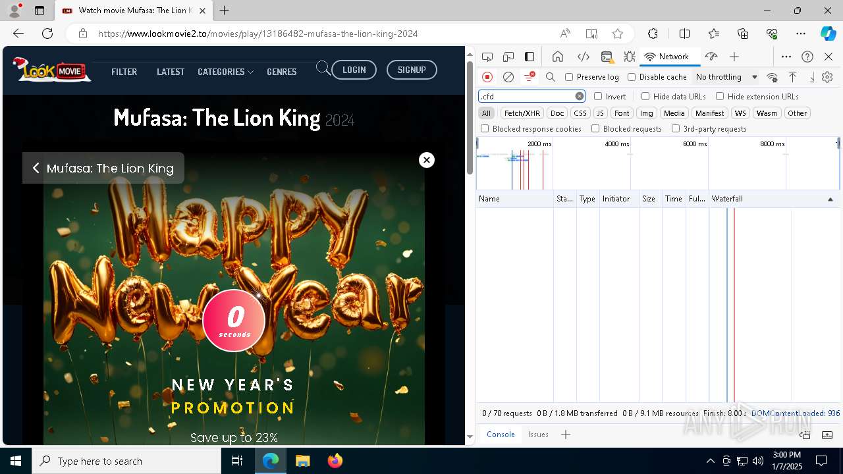Open the DevTools Welcome home tab
Viewport: 843px width, 474px height.
[x=558, y=57]
